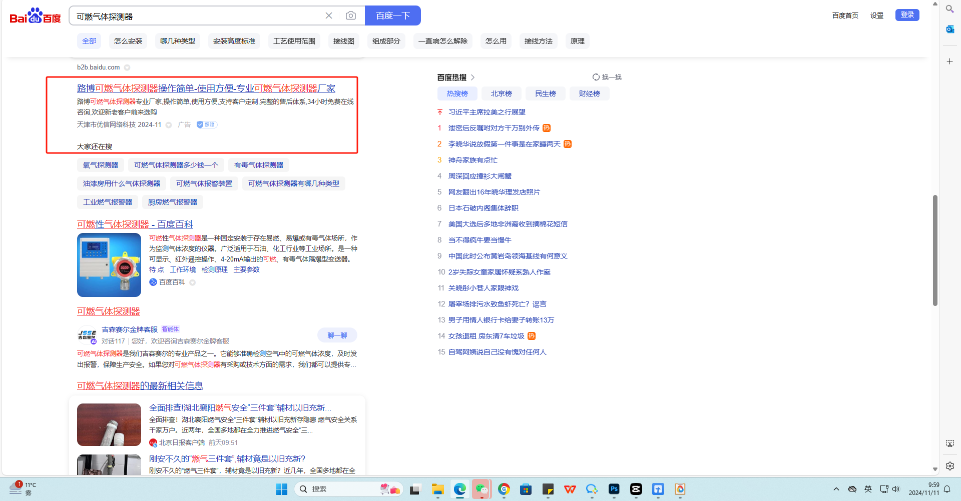The height and width of the screenshot is (501, 961).
Task: Open Outlook from the Edge sidebar
Action: pos(949,29)
